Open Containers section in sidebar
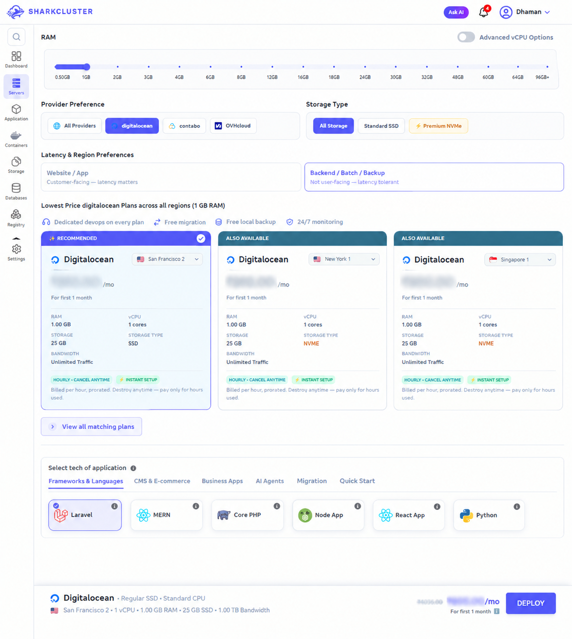The image size is (572, 639). 16,139
